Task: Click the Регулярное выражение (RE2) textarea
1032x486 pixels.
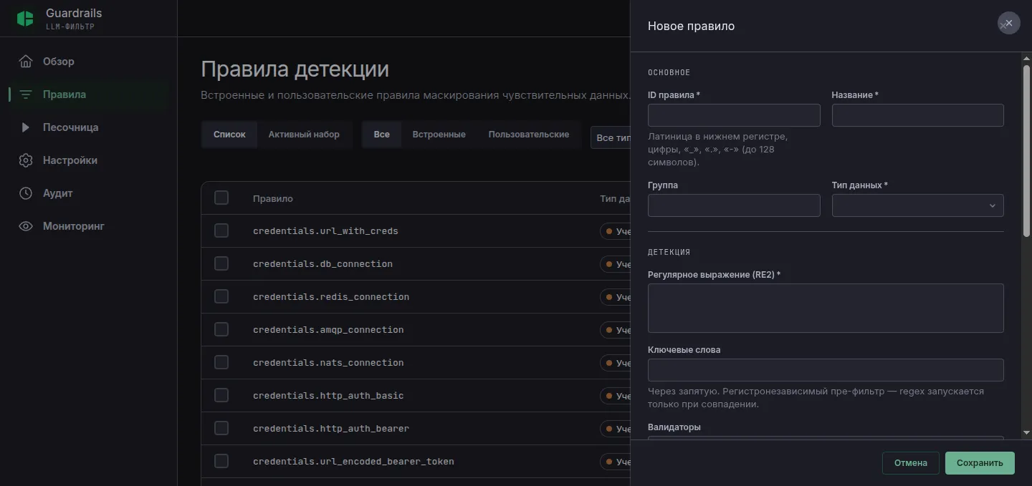Action: 826,308
